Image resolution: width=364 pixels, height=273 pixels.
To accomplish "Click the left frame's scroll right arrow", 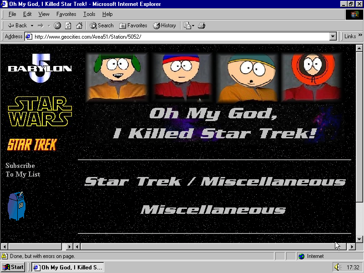I will pyautogui.click(x=70, y=246).
